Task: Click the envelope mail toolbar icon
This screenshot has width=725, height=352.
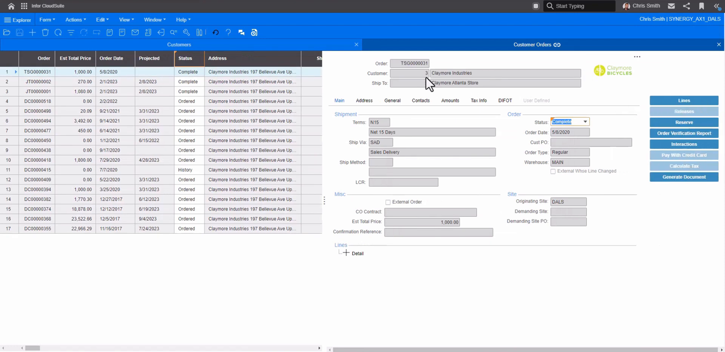Action: tap(135, 32)
